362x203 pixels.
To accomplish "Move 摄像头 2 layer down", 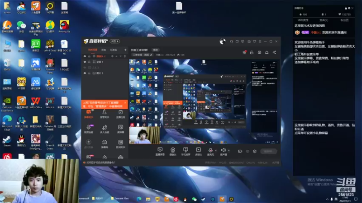I will point(120,56).
